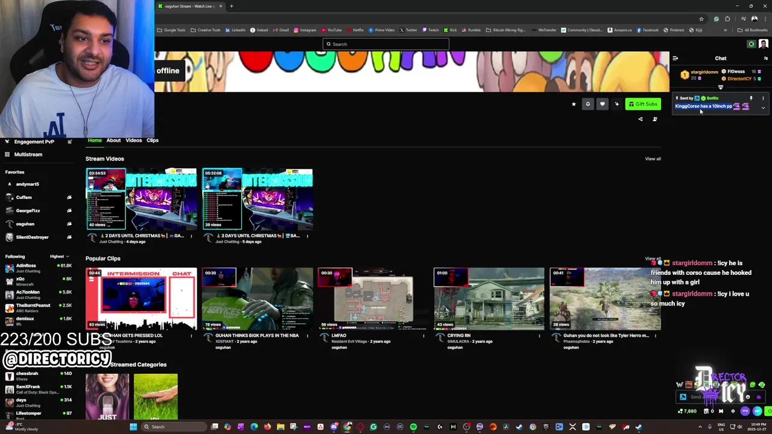This screenshot has width=772, height=434.
Task: Open options for BIGK PLAYS IN THE NBA clip
Action: (x=308, y=336)
